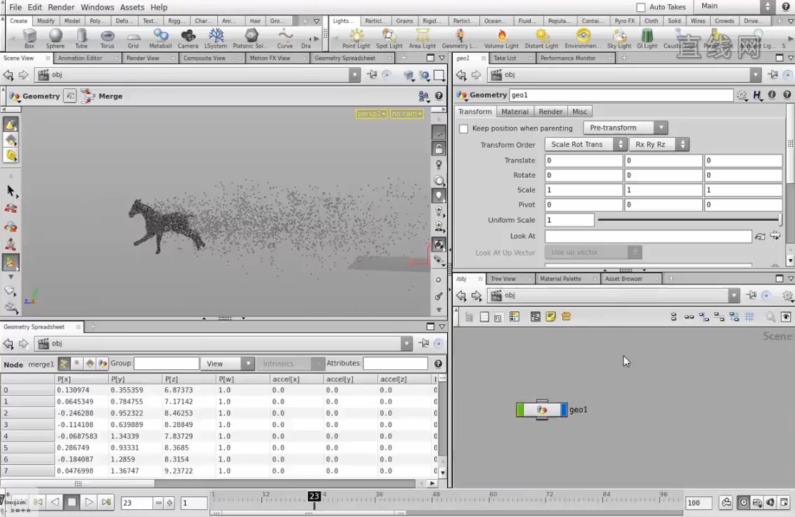Click the Stop playback button
This screenshot has width=795, height=517.
click(72, 502)
